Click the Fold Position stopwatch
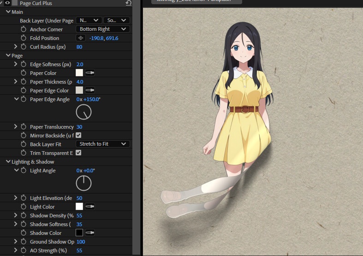Viewport: 363px width, 256px height. 24,38
